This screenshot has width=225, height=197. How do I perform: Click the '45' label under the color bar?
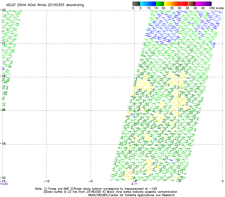203,8
